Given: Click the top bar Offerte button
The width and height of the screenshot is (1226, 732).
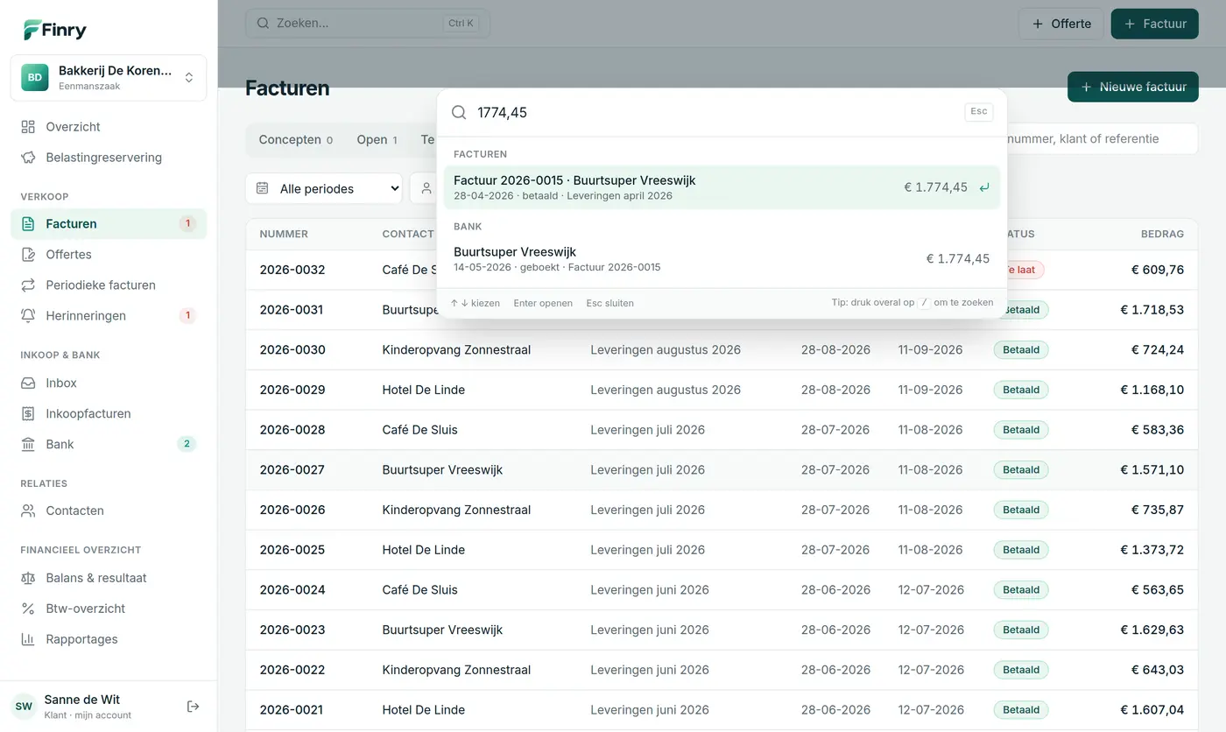Looking at the screenshot, I should pyautogui.click(x=1061, y=24).
